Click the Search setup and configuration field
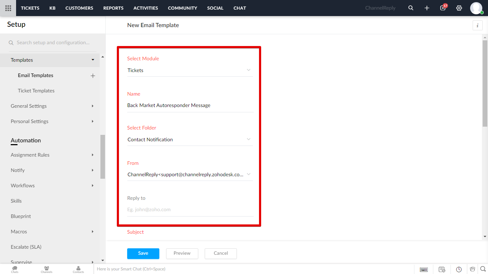 tap(53, 43)
